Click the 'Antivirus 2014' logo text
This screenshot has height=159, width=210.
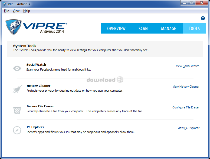pyautogui.click(x=52, y=31)
